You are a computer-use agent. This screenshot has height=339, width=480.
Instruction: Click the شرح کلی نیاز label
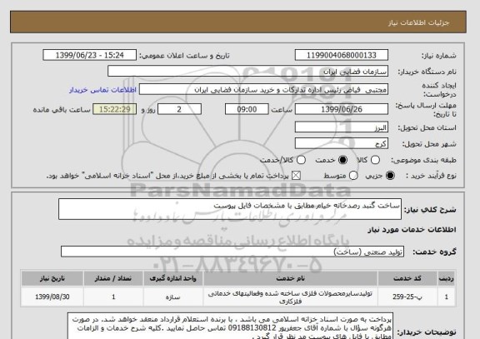(x=430, y=210)
